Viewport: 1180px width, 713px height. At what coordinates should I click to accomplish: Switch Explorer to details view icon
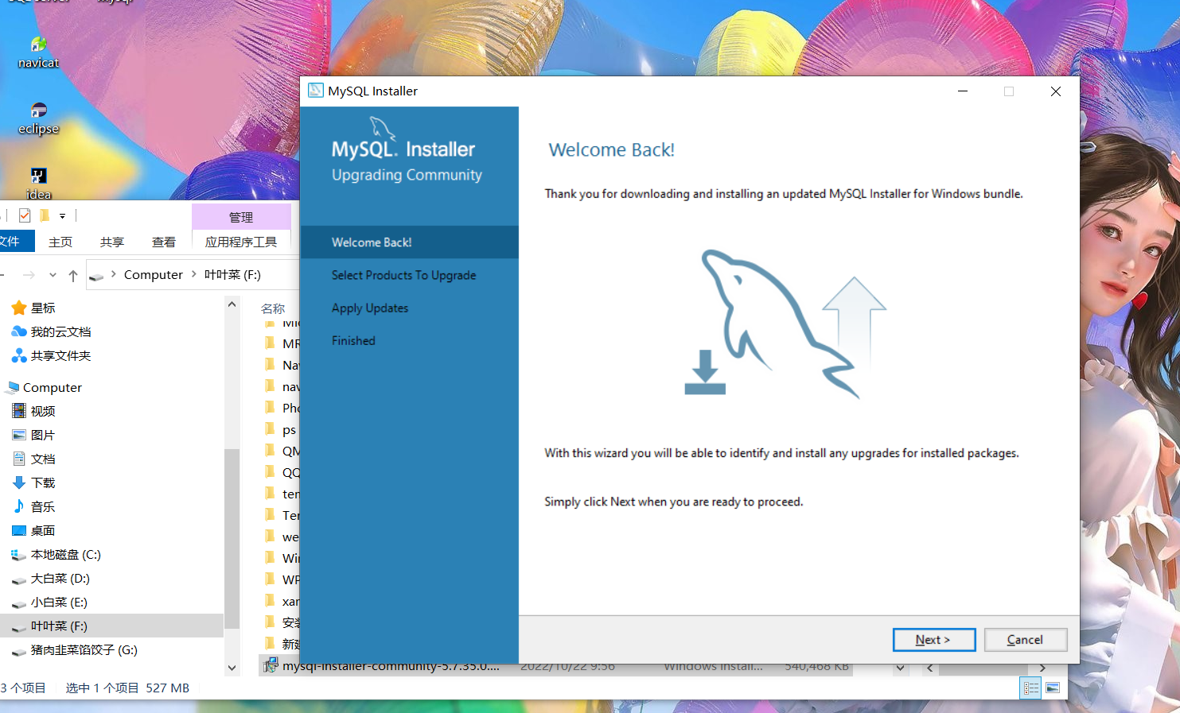coord(1031,688)
